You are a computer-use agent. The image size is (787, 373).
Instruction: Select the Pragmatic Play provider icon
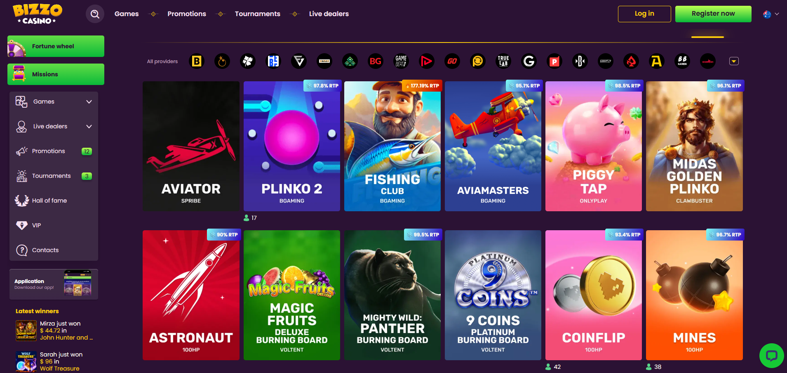[554, 61]
